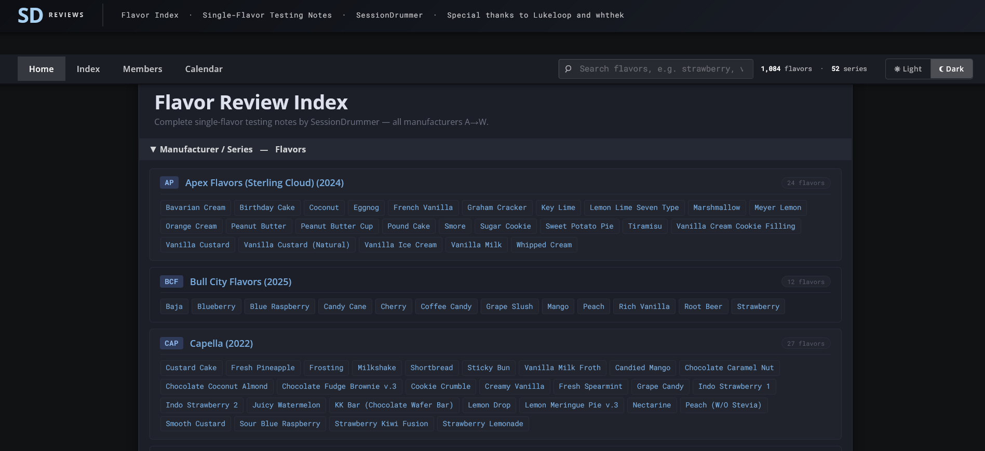
Task: Open the Bavarian Cream flavor review
Action: tap(195, 207)
